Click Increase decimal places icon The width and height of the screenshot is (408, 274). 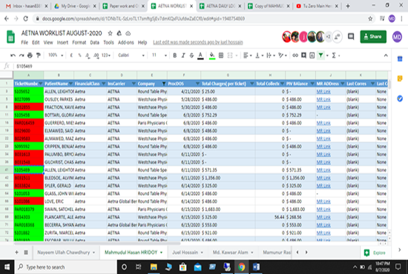coord(96,56)
